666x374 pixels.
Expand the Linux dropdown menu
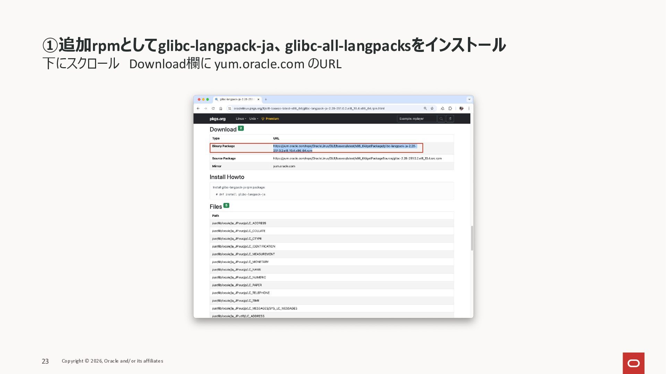(241, 119)
